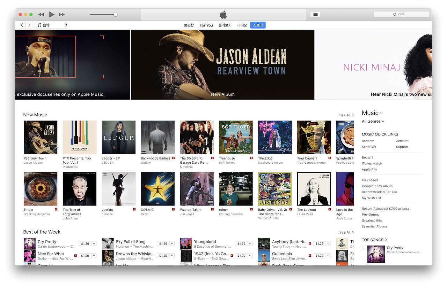Go back with the left arrow button

[x=22, y=25]
